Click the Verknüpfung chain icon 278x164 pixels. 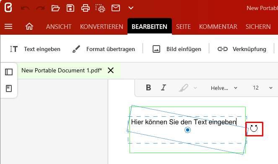[223, 49]
